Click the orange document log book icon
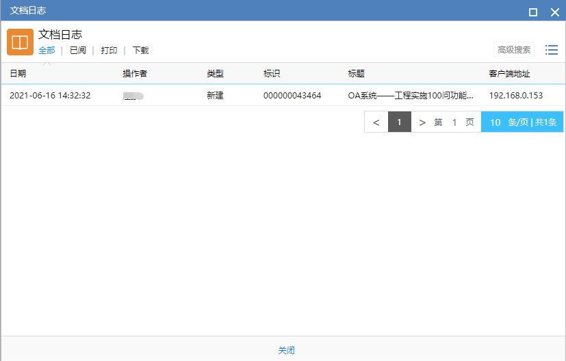 pos(21,42)
